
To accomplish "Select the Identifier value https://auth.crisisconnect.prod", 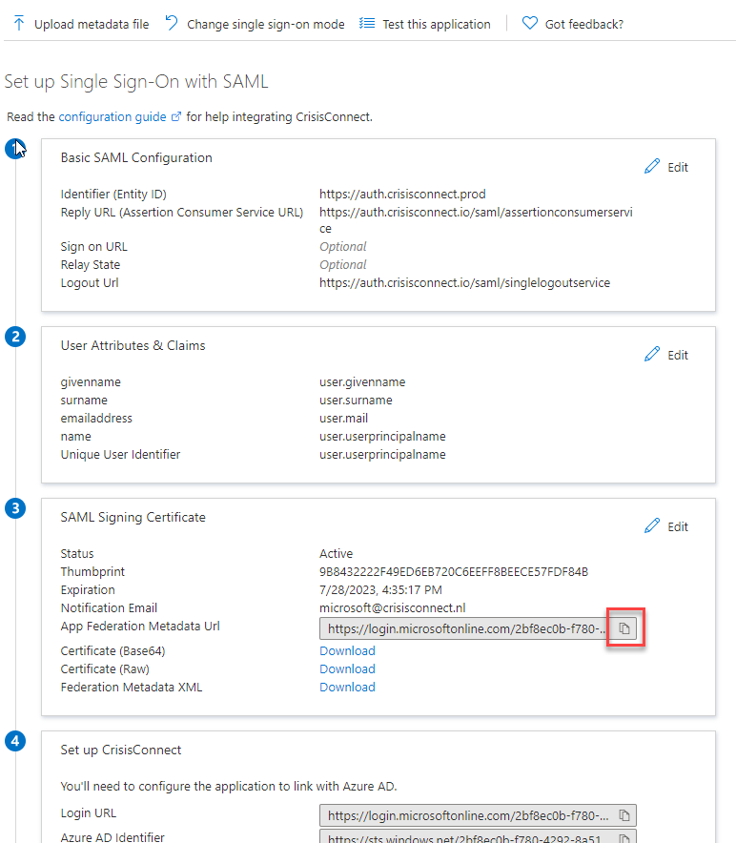I will tap(402, 194).
